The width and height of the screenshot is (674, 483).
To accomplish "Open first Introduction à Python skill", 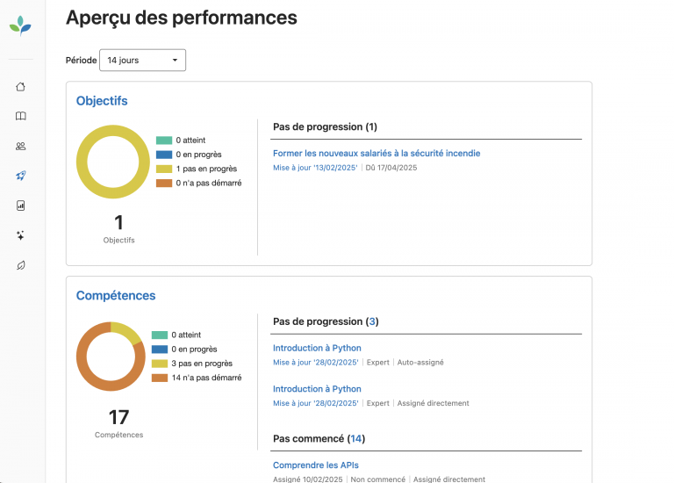I will (x=317, y=348).
